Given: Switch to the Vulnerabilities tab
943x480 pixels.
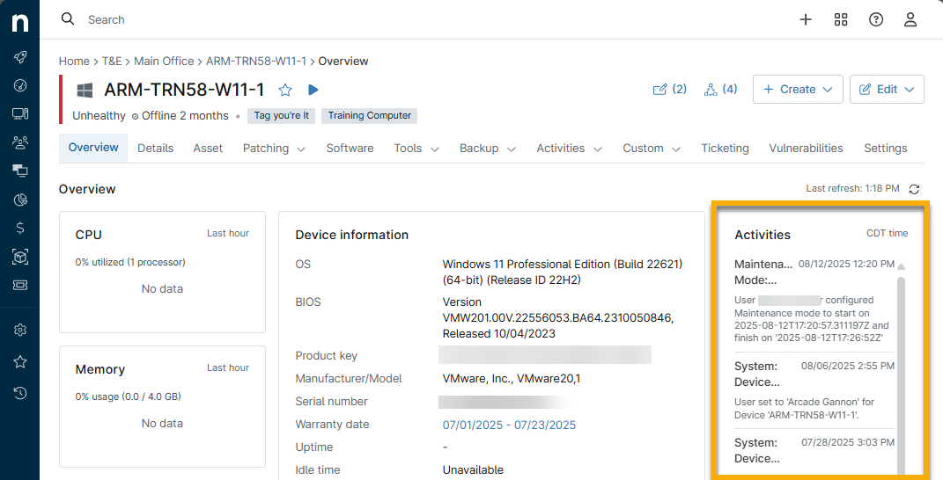Looking at the screenshot, I should click(x=806, y=149).
